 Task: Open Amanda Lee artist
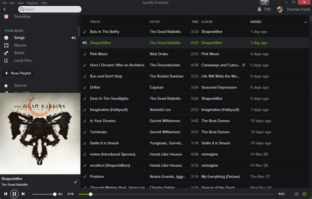[x=160, y=110]
